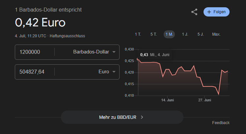Click the Feedback link
Image resolution: width=246 pixels, height=134 pixels.
221,123
